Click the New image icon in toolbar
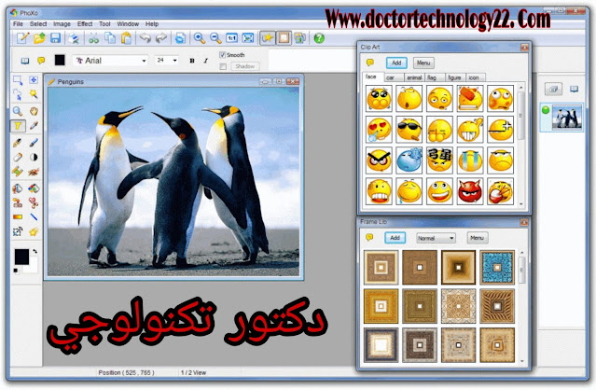Image resolution: width=596 pixels, height=390 pixels. click(x=22, y=38)
